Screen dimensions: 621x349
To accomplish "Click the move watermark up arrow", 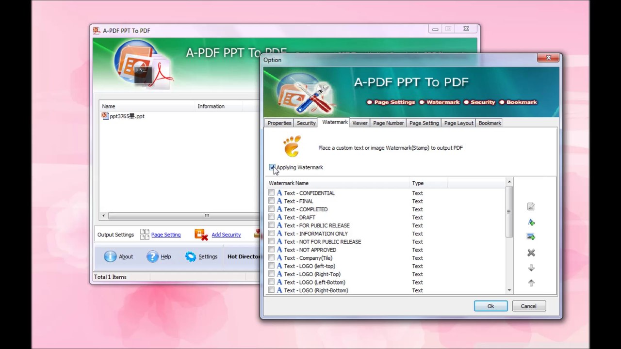I will point(531,283).
